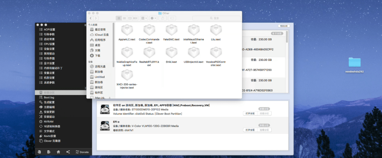Click the import config icon in Clover footer
The width and height of the screenshot is (382, 158).
[39, 152]
